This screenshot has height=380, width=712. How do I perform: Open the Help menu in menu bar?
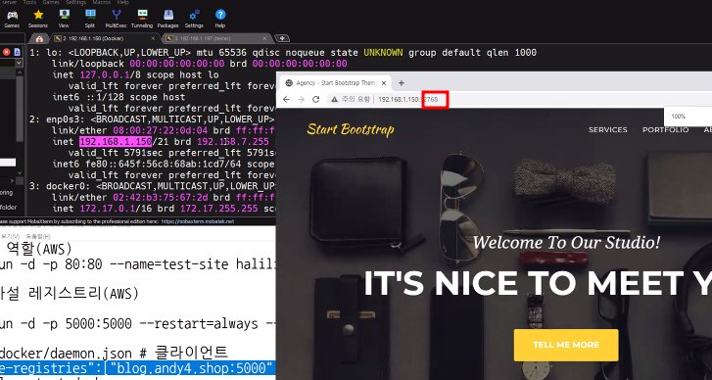pyautogui.click(x=122, y=2)
